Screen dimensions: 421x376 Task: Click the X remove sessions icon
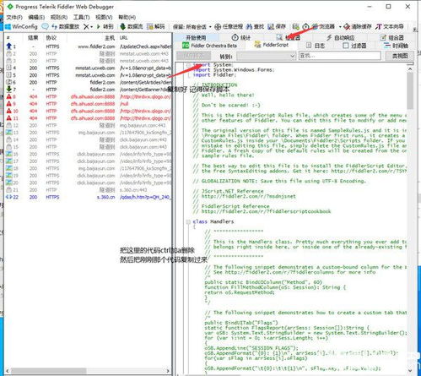(86, 26)
